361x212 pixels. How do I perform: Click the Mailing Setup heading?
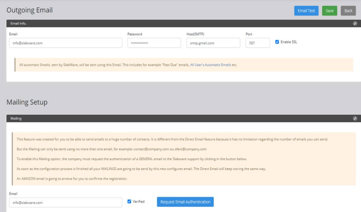coord(27,102)
